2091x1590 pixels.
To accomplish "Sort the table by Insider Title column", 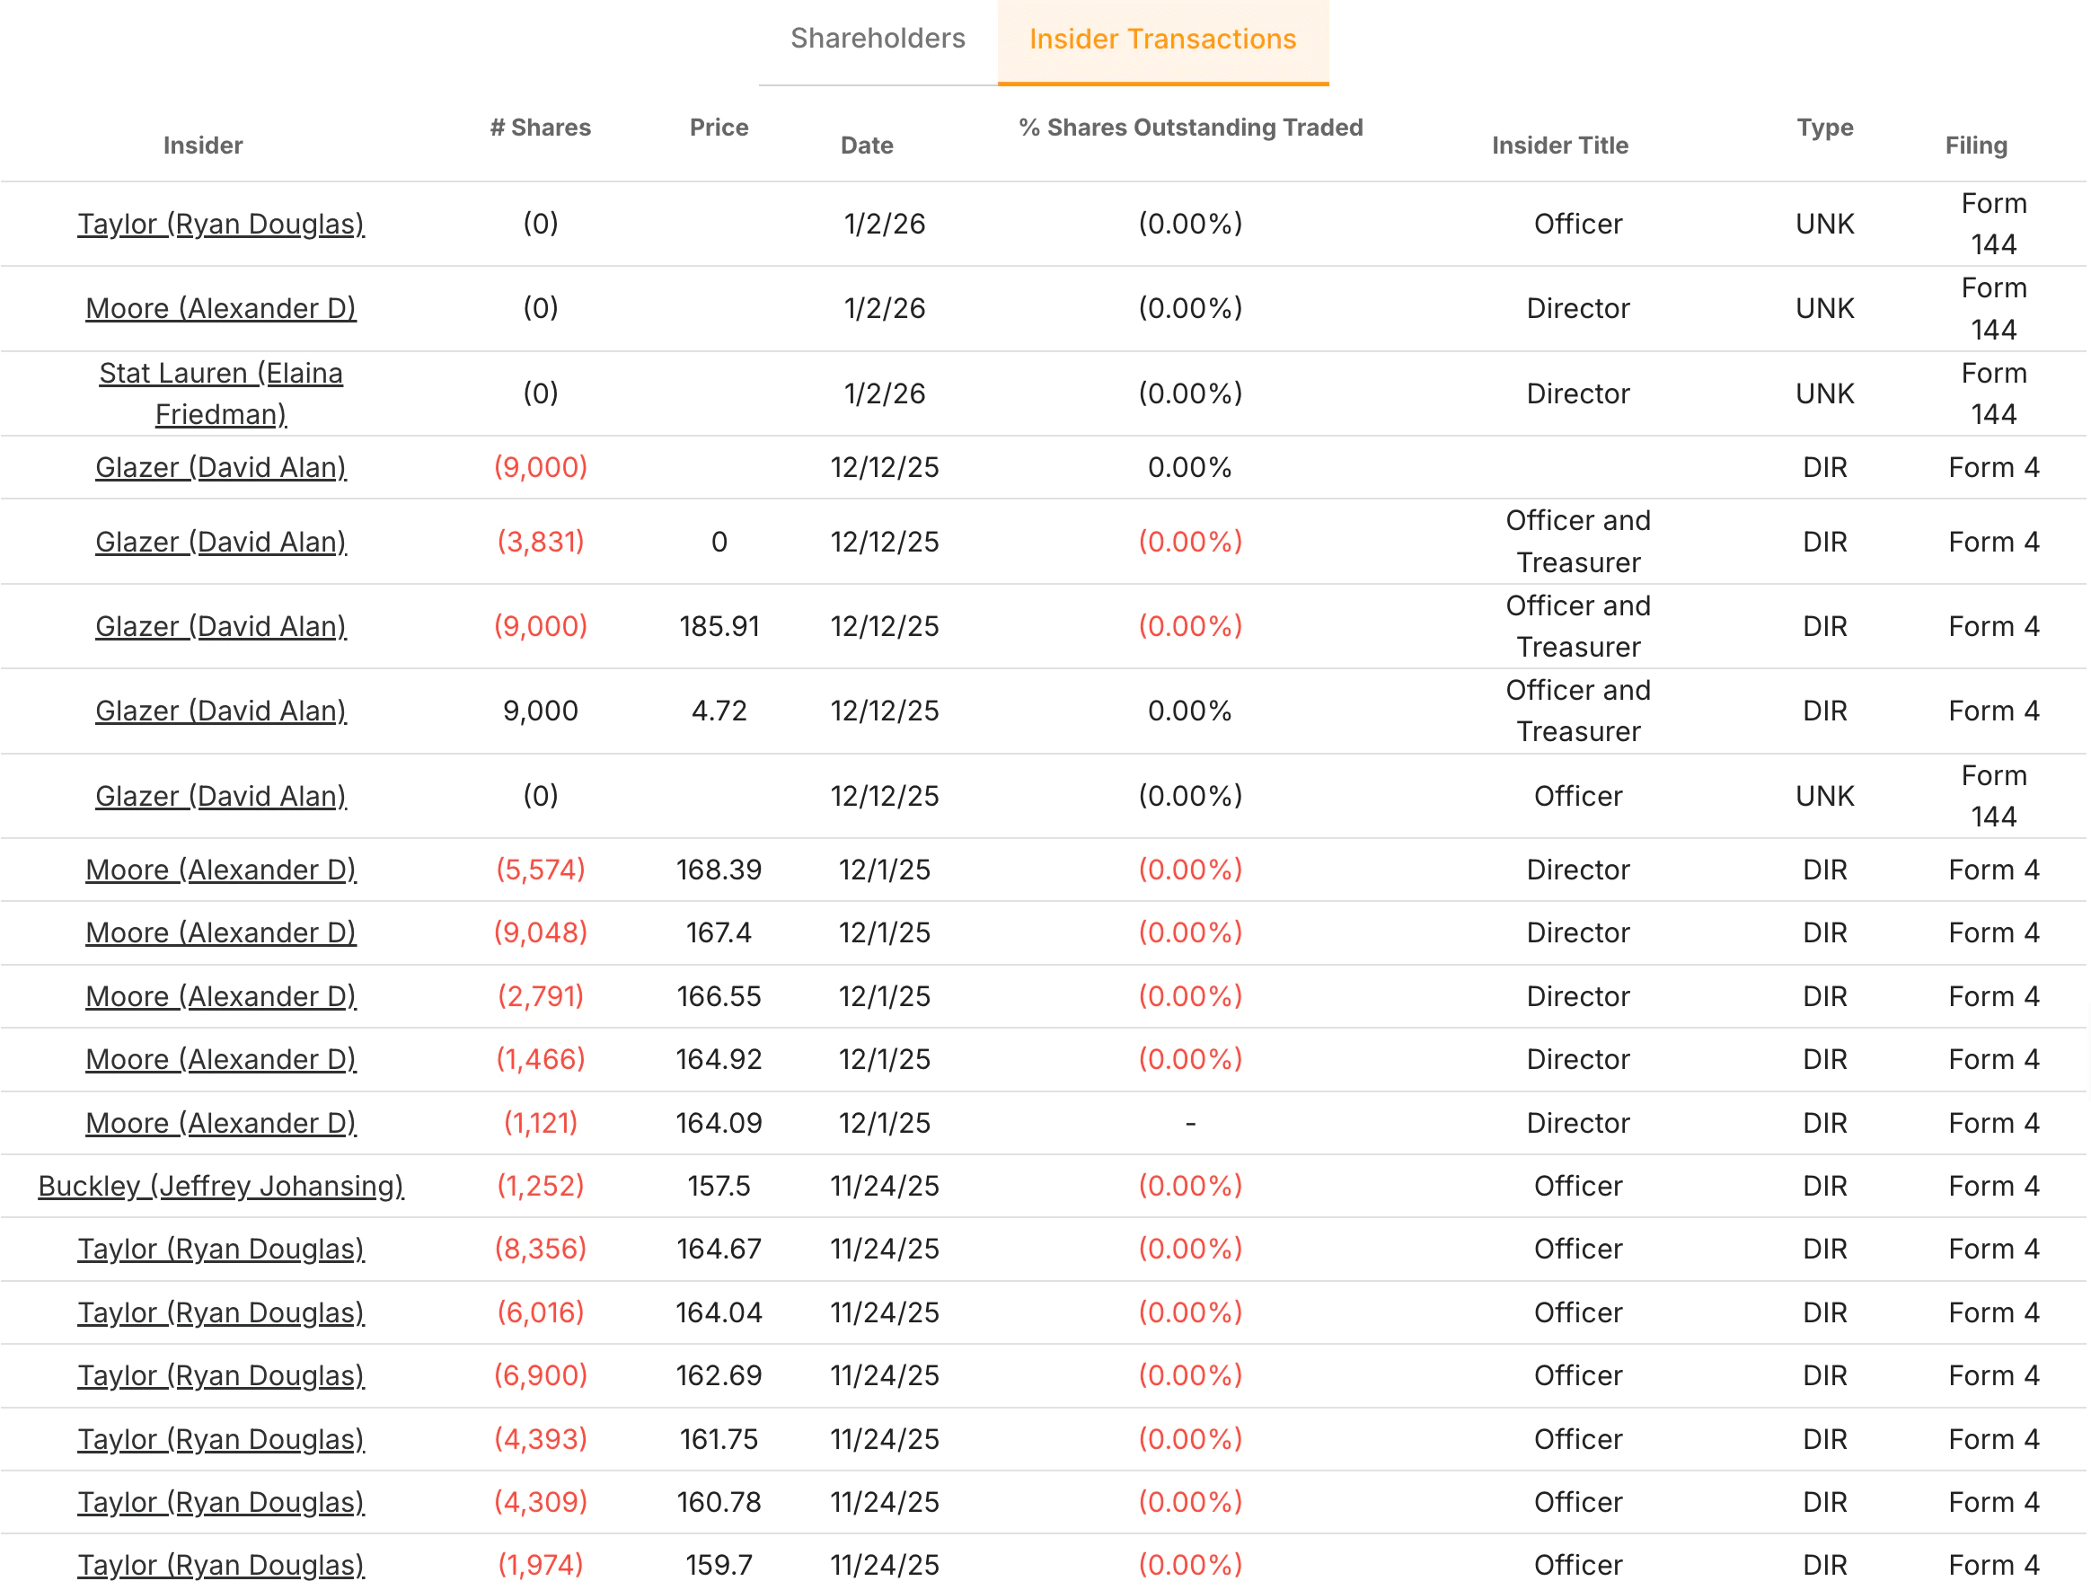I will pos(1560,145).
